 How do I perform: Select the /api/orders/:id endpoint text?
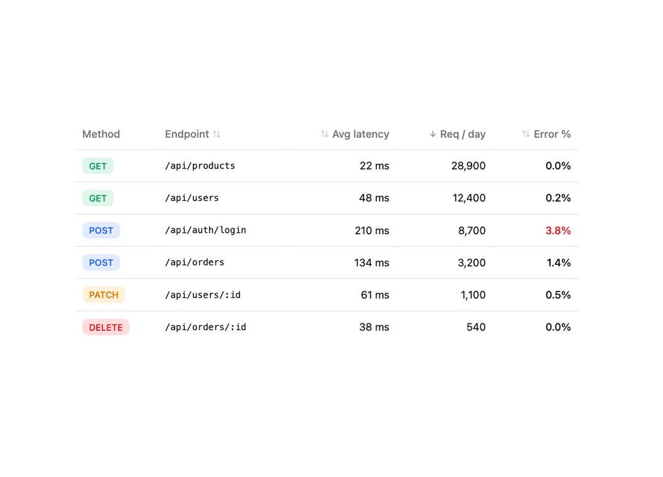point(206,327)
